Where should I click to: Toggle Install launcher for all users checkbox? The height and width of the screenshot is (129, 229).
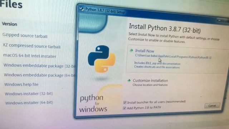(x=125, y=102)
